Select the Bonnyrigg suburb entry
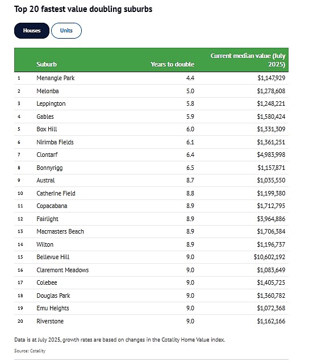 pyautogui.click(x=49, y=168)
